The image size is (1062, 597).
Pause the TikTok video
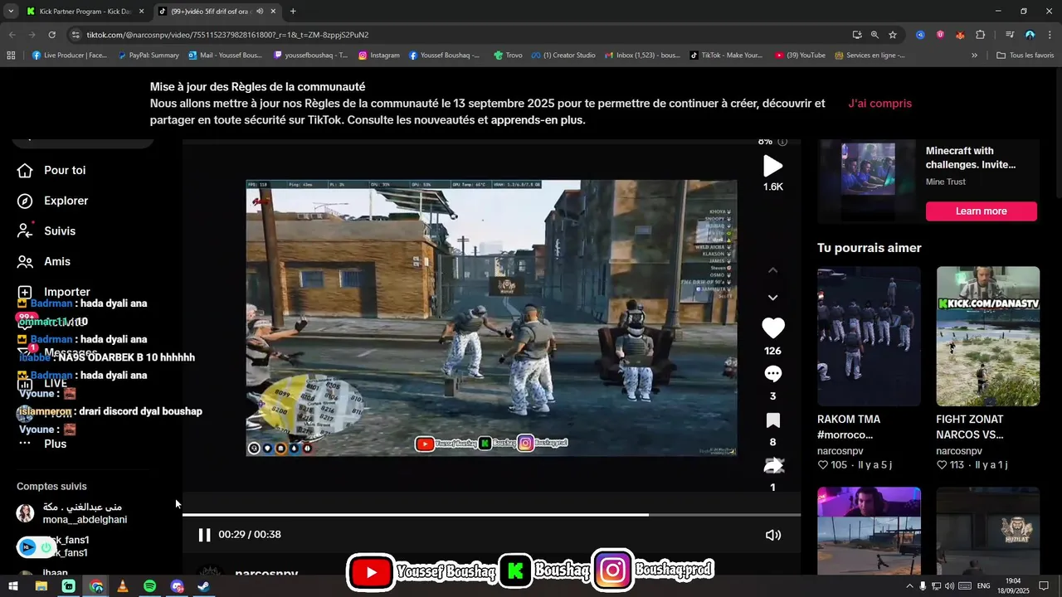204,535
